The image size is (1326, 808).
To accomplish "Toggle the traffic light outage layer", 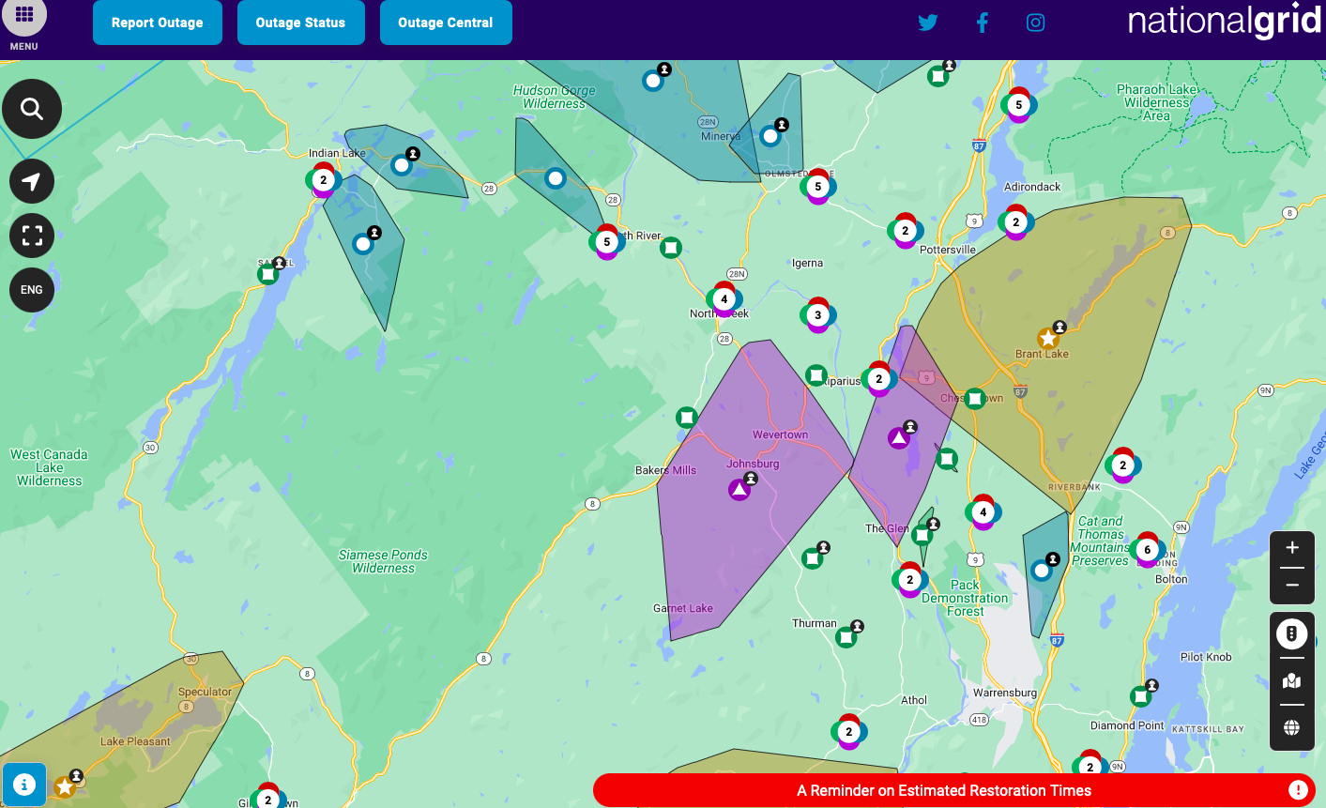I will 1292,634.
